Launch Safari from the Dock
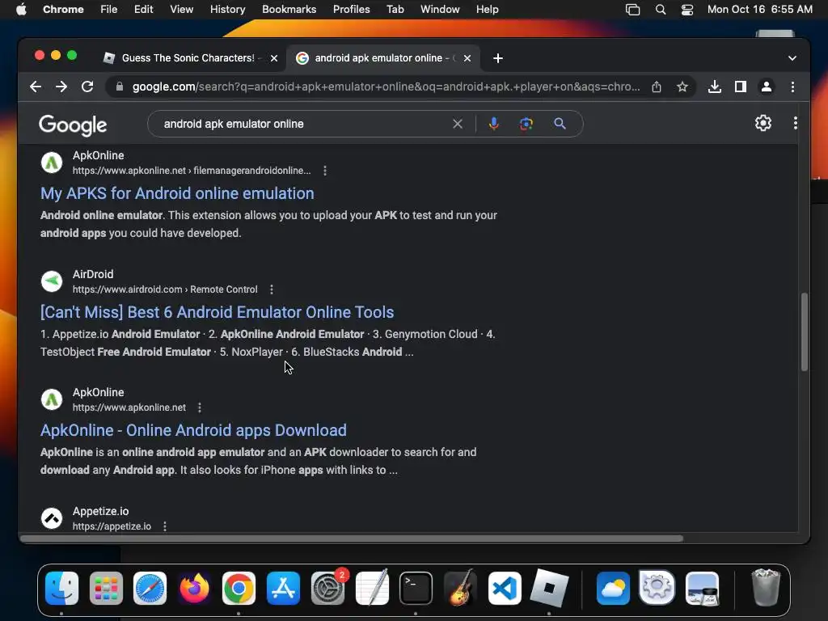The image size is (828, 621). 150,588
